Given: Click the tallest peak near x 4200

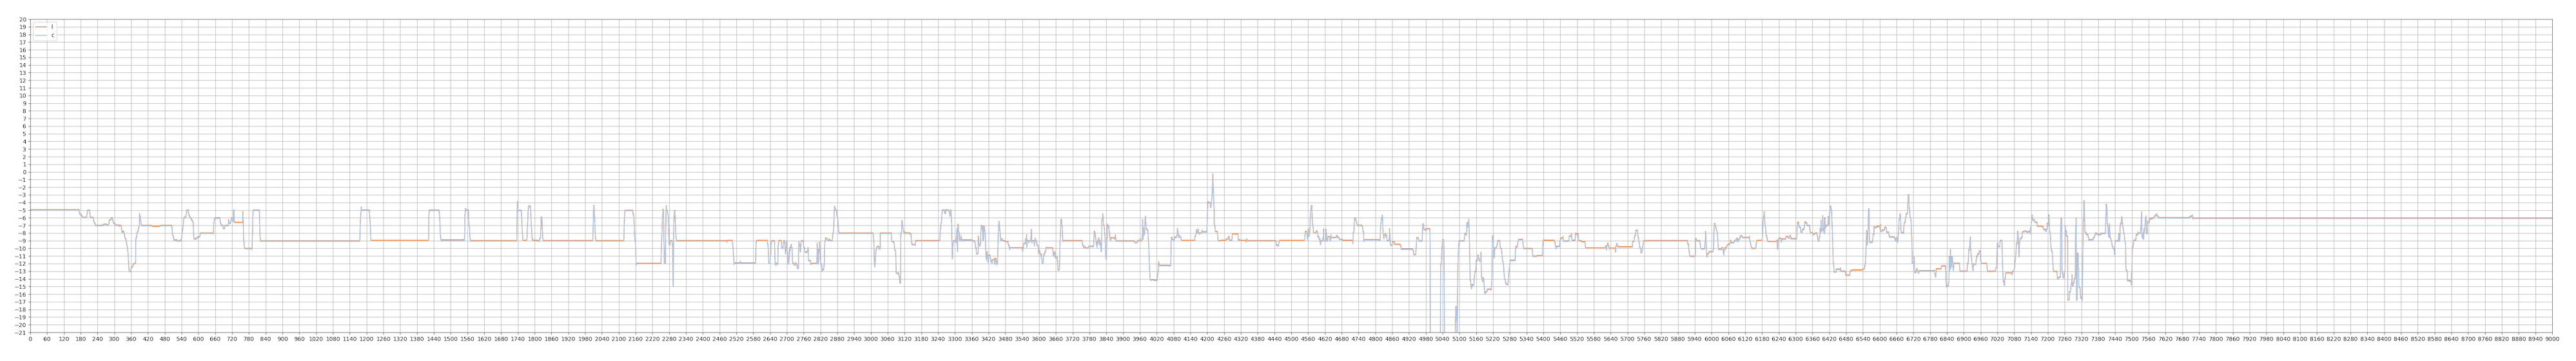Looking at the screenshot, I should (1212, 175).
